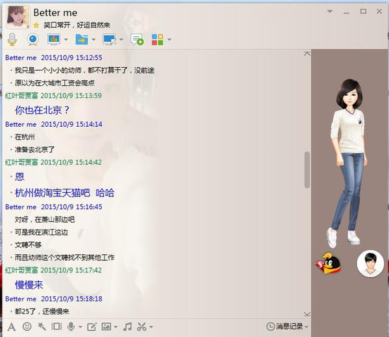Expand the applications grid dropdown arrow
389x337 pixels.
pyautogui.click(x=169, y=40)
